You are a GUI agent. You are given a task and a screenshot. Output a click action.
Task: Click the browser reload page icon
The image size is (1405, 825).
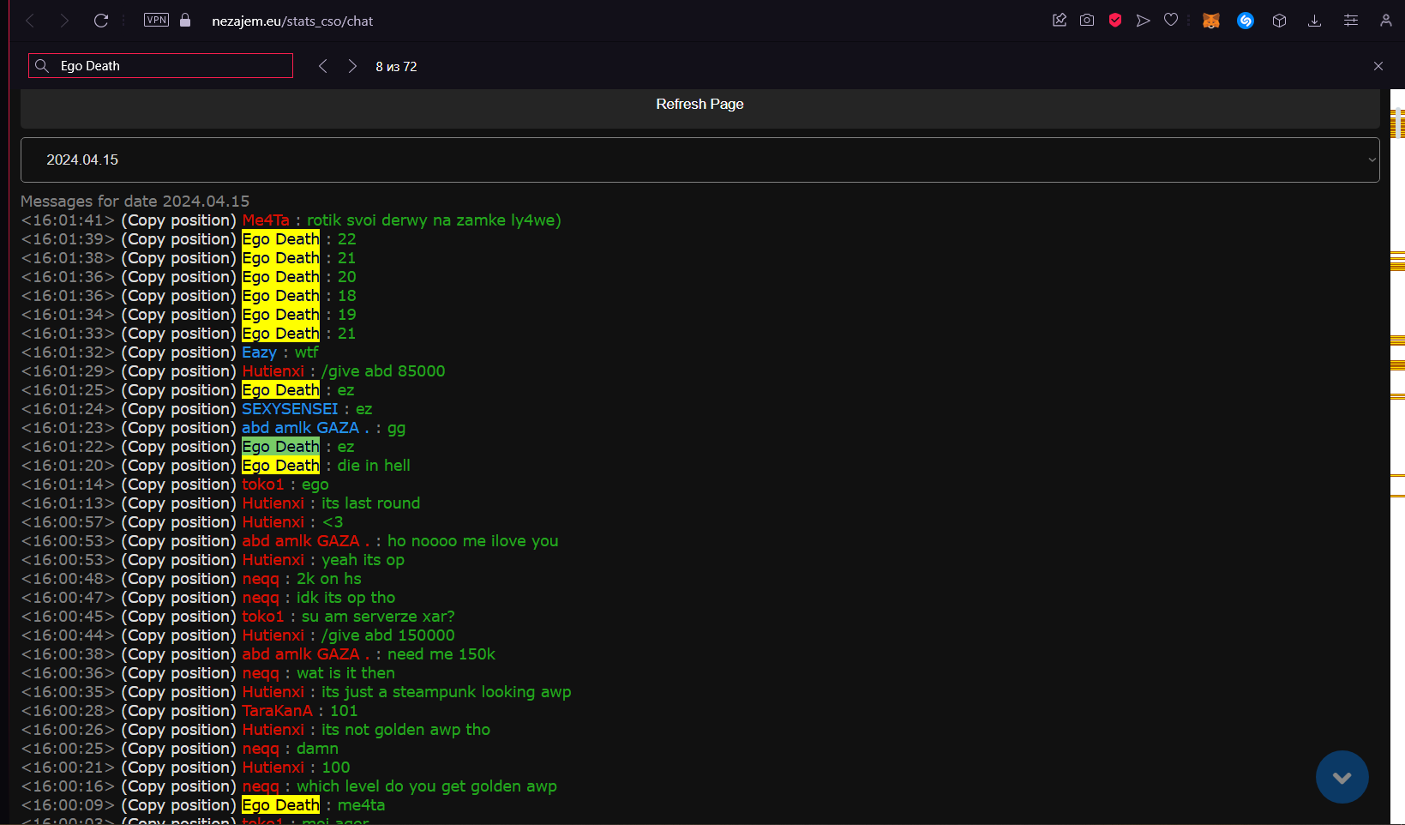pos(101,21)
